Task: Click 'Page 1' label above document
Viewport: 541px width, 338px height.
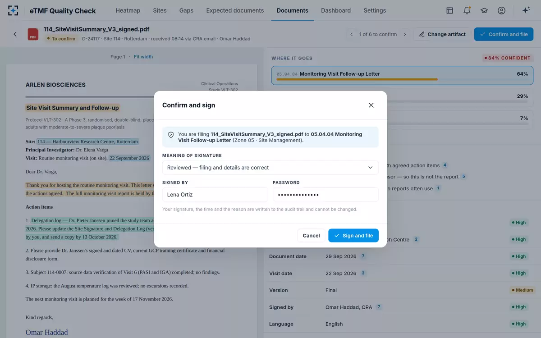Action: tap(118, 57)
